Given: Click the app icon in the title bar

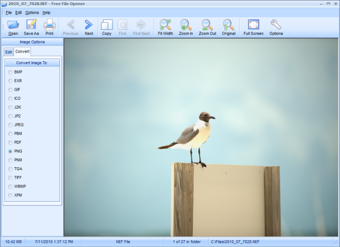Looking at the screenshot, I should [x=4, y=4].
